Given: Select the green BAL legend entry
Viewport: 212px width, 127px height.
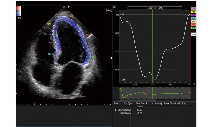Looking at the screenshot, I should click(x=194, y=28).
